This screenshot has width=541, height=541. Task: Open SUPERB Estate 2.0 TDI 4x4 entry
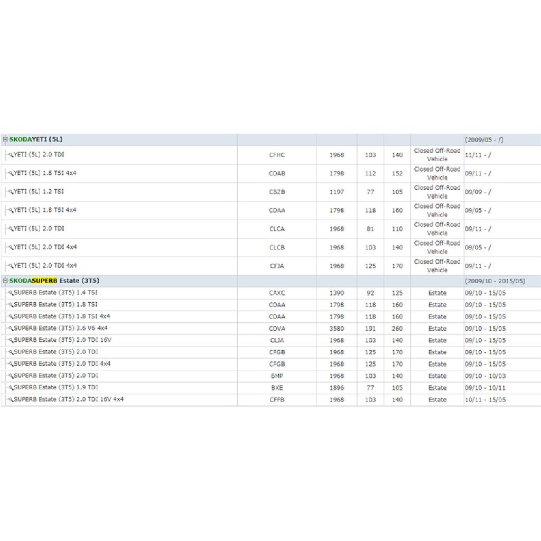(62, 363)
